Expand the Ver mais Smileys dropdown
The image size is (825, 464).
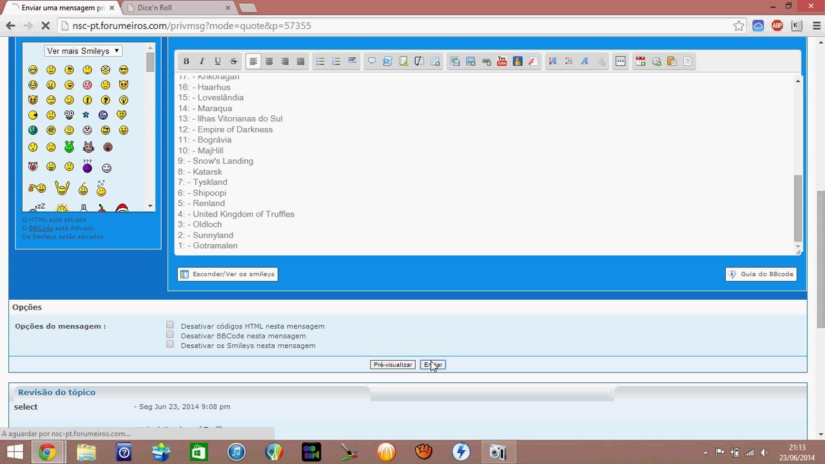(x=83, y=51)
